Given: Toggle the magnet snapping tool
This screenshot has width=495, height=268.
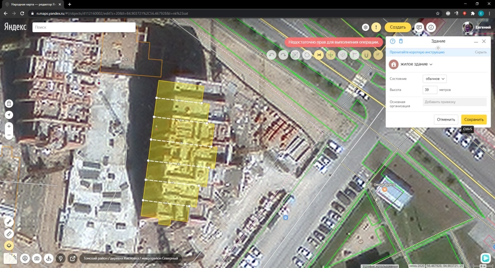Looking at the screenshot, I should click(366, 55).
